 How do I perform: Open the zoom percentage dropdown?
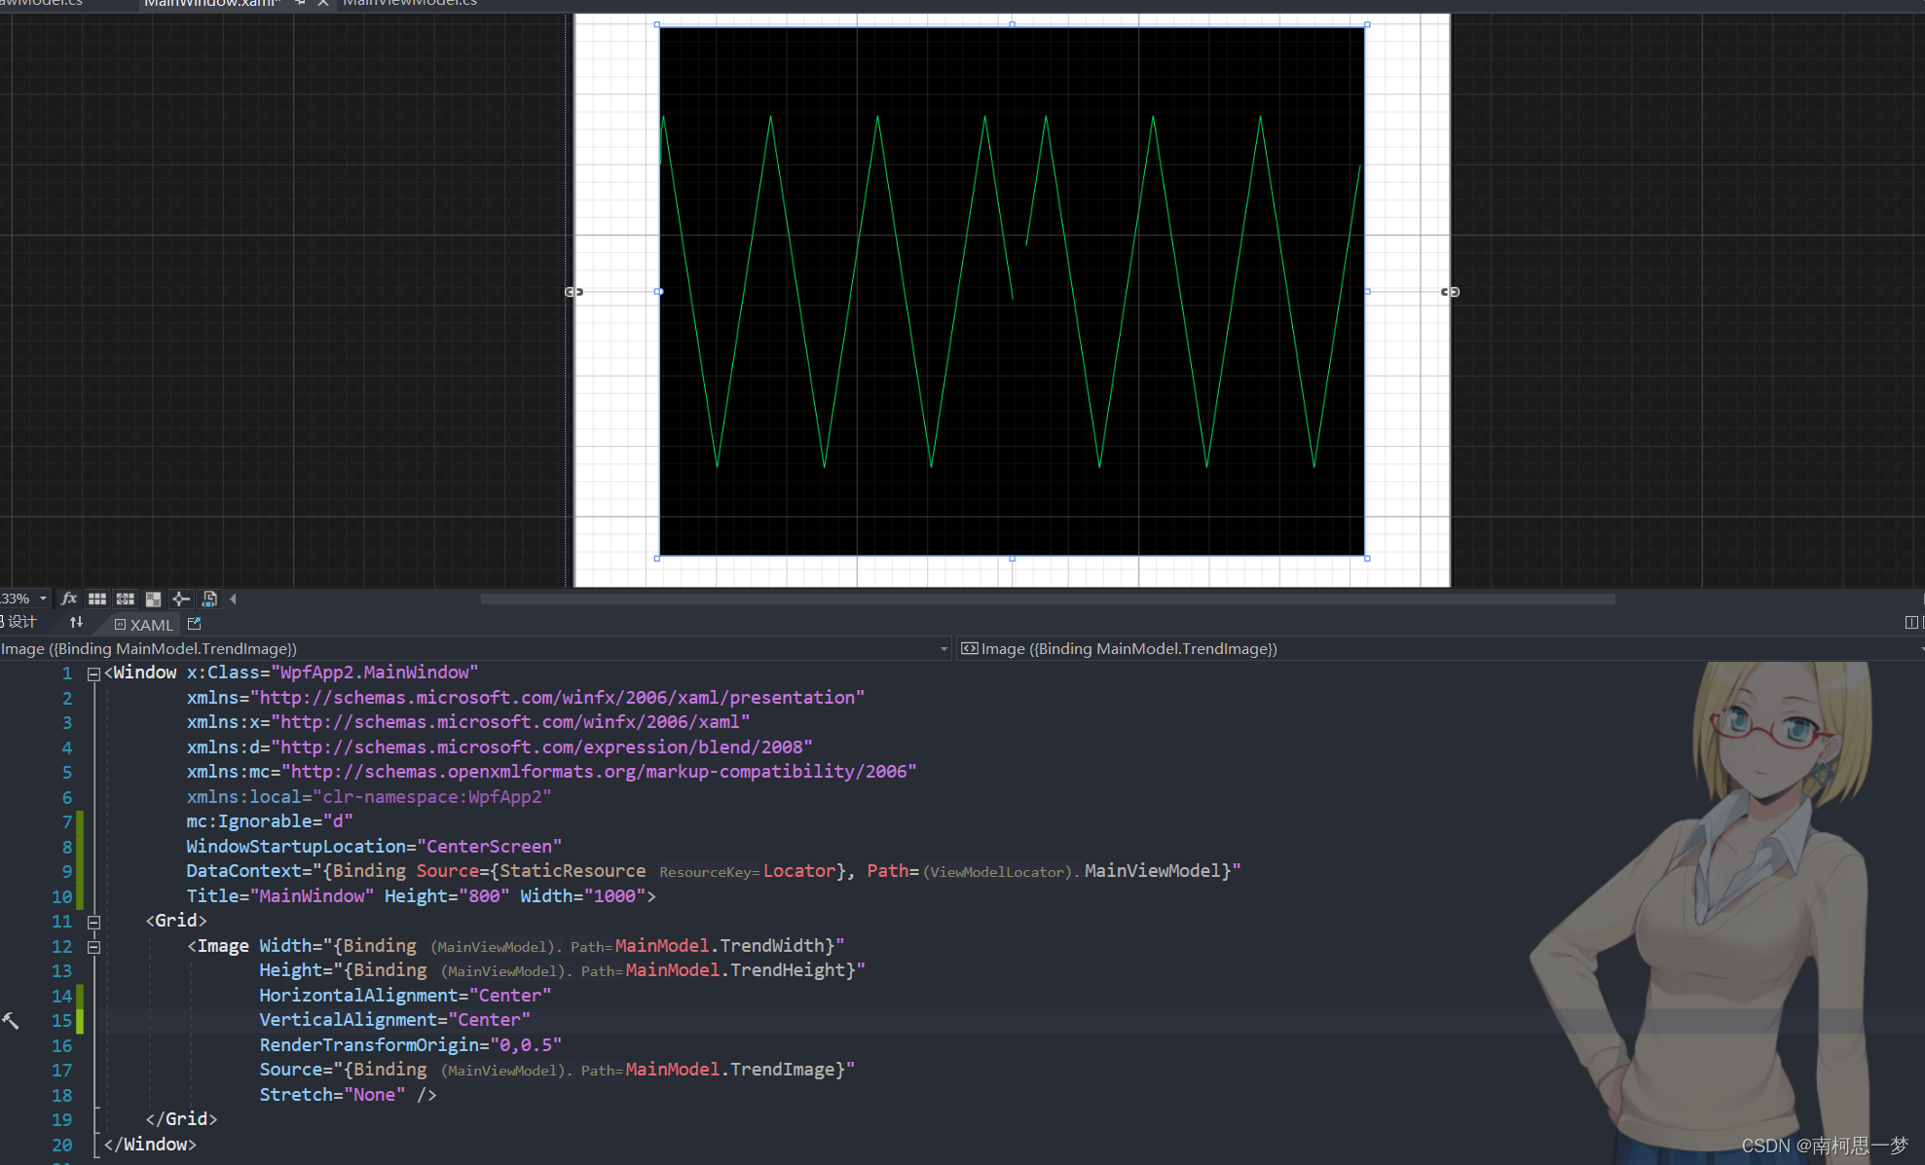43,599
